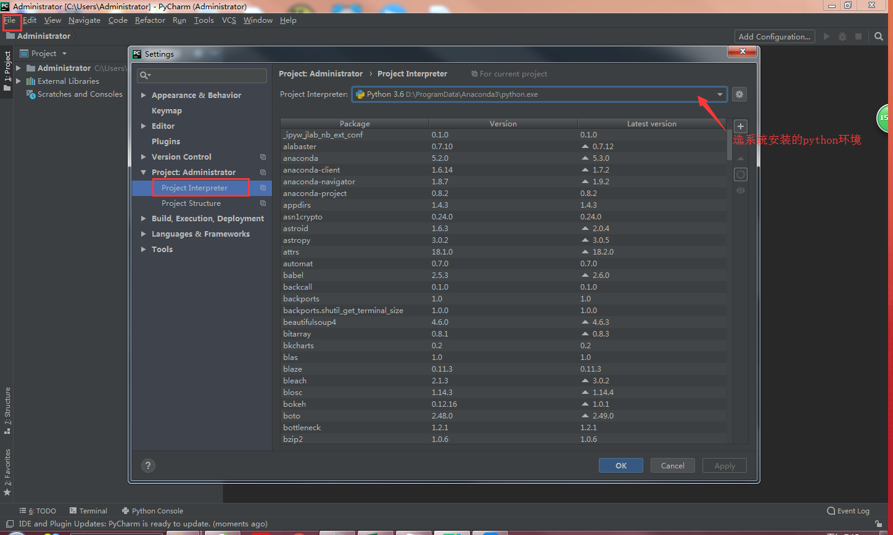Click the plus icon to install package

[741, 126]
